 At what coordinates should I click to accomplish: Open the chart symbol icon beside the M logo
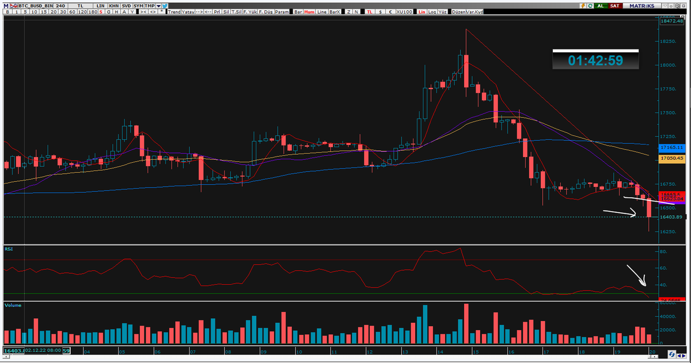(14, 6)
